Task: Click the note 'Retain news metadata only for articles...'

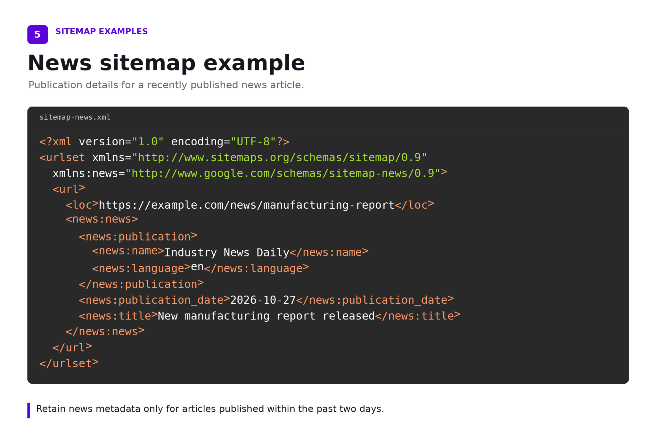Action: [210, 409]
